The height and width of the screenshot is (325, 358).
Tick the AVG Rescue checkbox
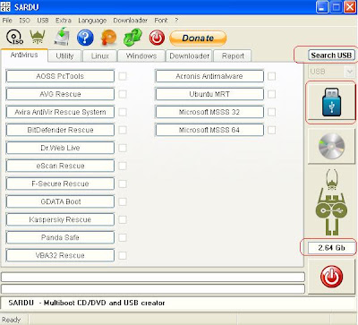coord(123,94)
